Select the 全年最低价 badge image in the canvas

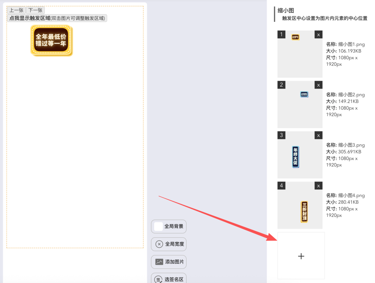(51, 40)
